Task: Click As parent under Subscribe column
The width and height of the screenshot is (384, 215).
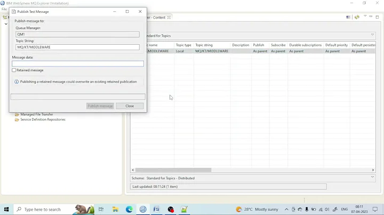Action: 278,51
